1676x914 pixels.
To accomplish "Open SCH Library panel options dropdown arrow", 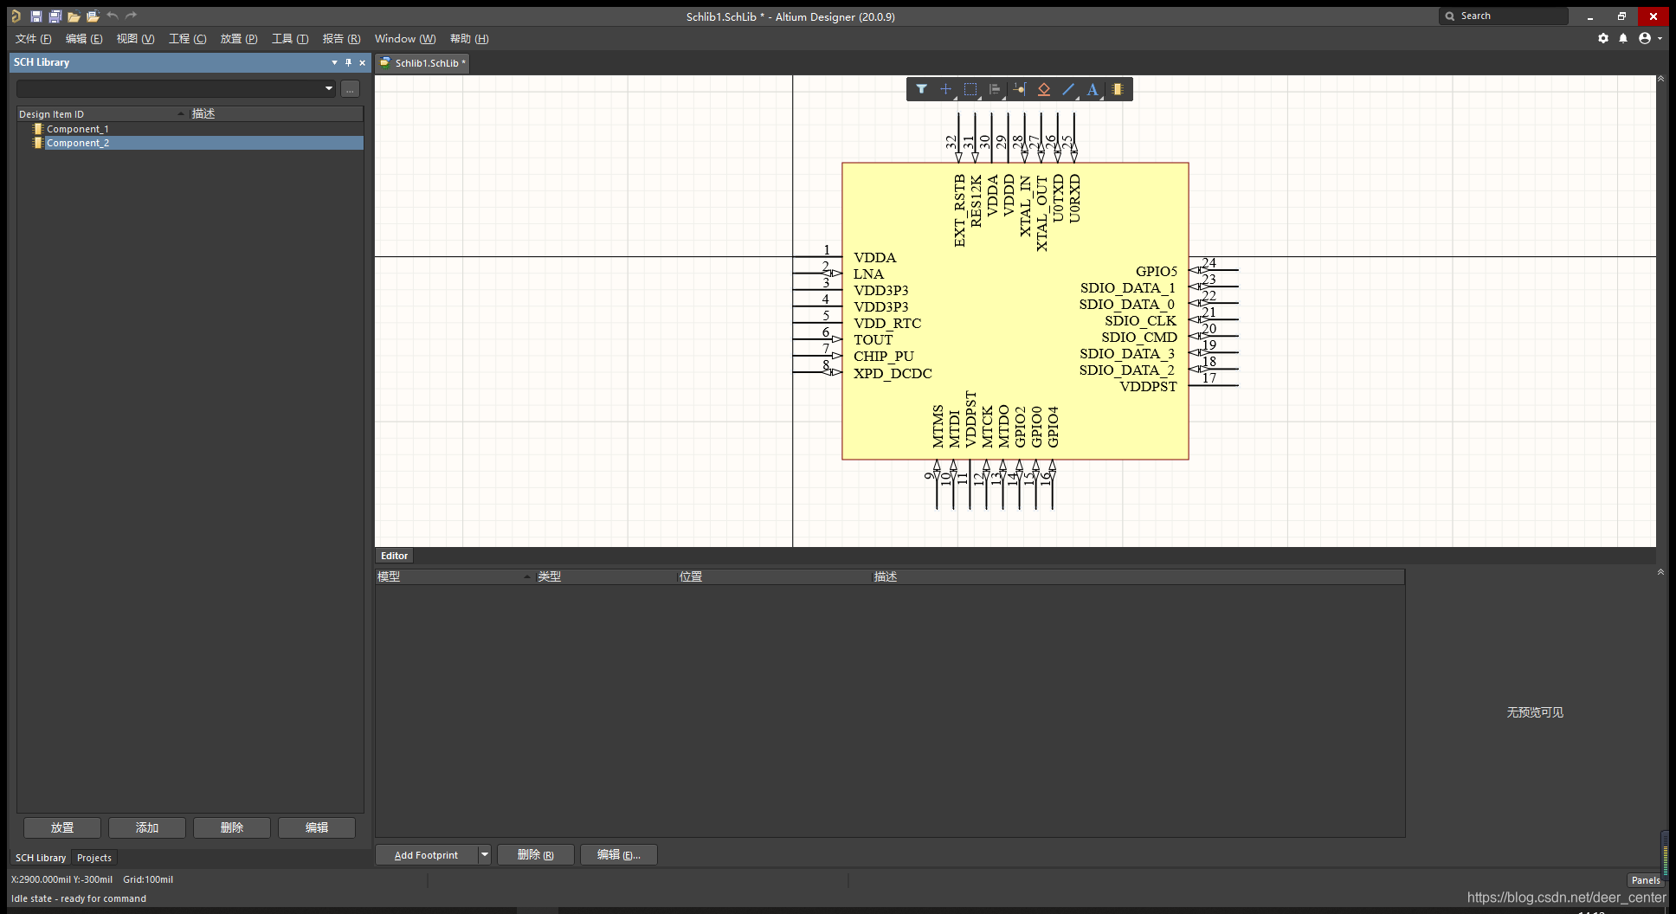I will [x=334, y=62].
